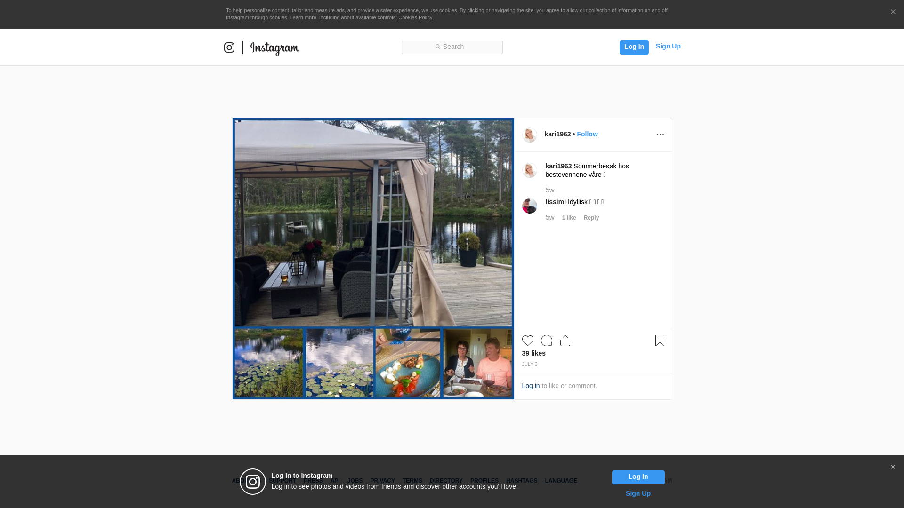View the 39 likes list
Image resolution: width=904 pixels, height=508 pixels.
coord(533,354)
